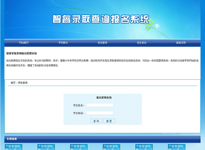Viewport: 205px width, 150px height.
Task: Click the 首页 breadcrumb link
Action: coord(13,83)
